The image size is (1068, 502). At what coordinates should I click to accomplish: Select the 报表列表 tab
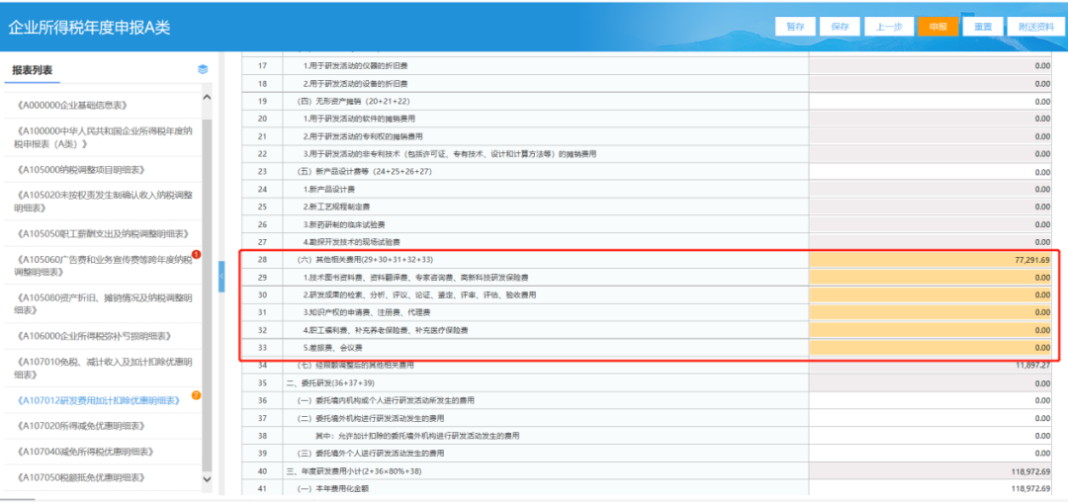[x=32, y=70]
